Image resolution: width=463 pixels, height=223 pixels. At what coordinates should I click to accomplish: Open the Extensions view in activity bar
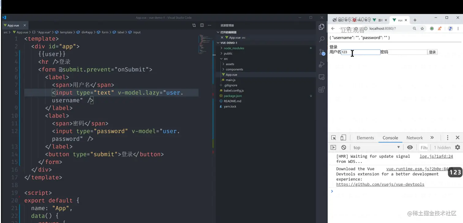322,89
